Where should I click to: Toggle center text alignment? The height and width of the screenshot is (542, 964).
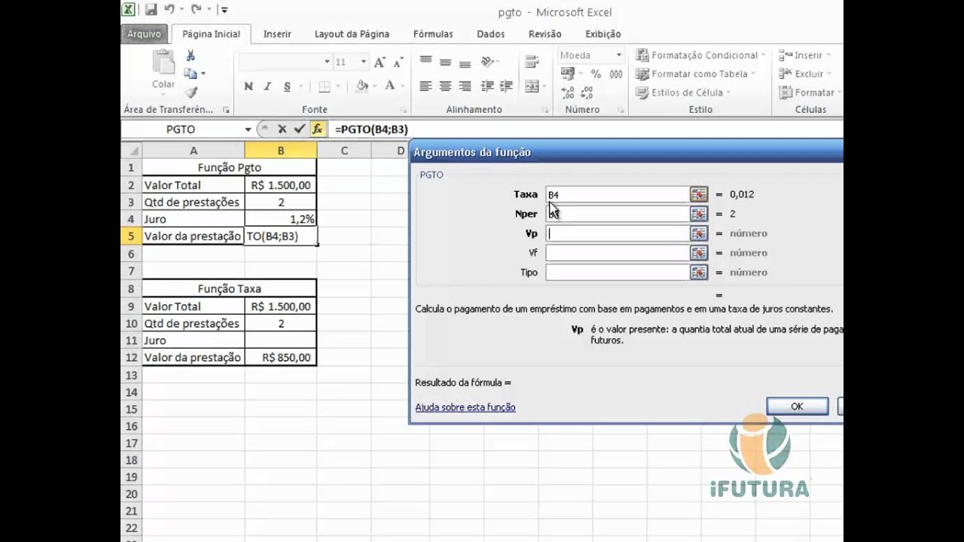(x=445, y=86)
